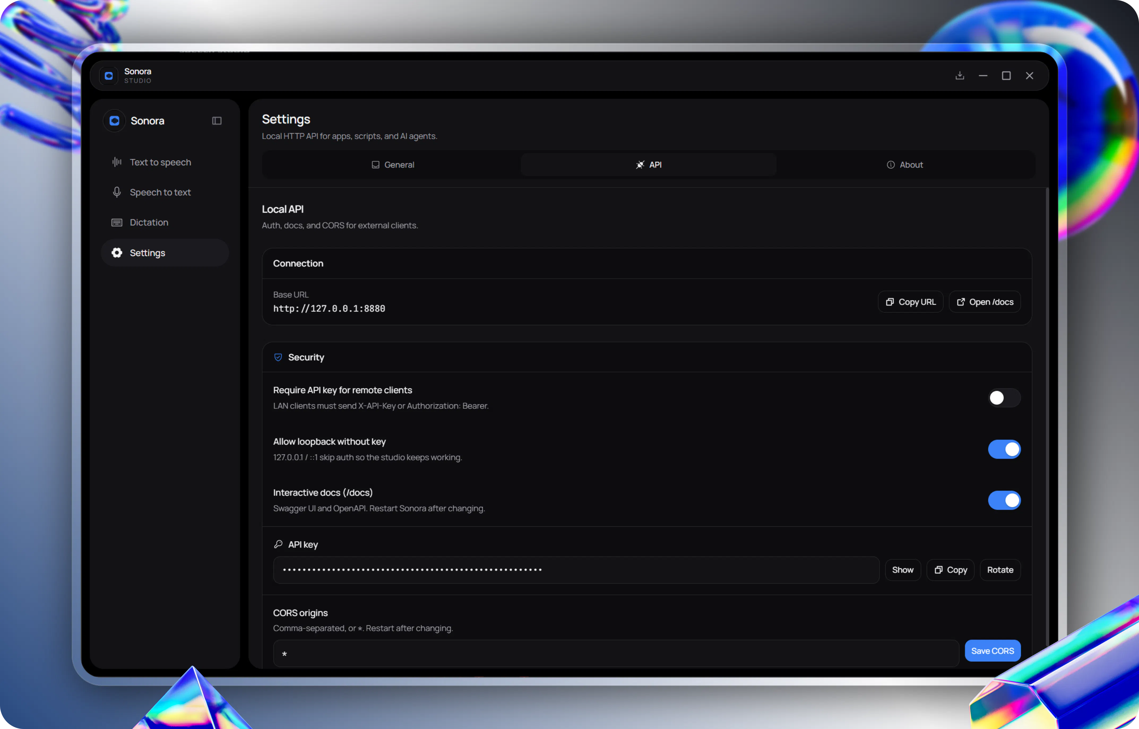1139x729 pixels.
Task: Click the Save CORS button
Action: pyautogui.click(x=993, y=651)
